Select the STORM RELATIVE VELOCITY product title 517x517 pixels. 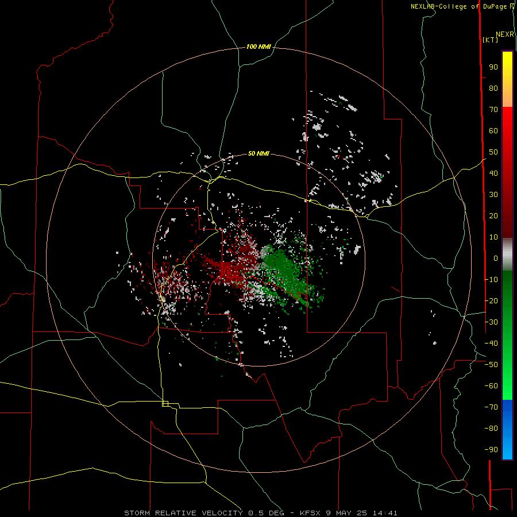coord(184,513)
